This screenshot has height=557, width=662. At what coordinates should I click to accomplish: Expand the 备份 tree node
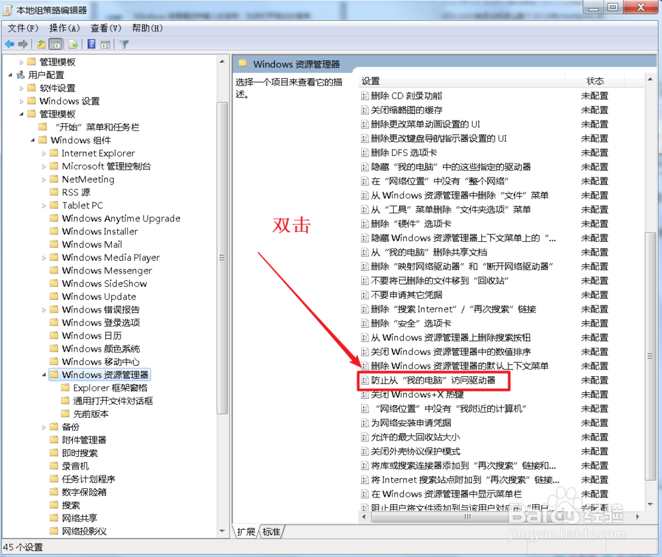pyautogui.click(x=44, y=427)
